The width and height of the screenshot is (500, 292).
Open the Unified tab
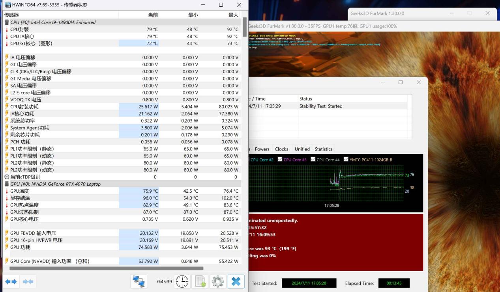[x=302, y=149]
